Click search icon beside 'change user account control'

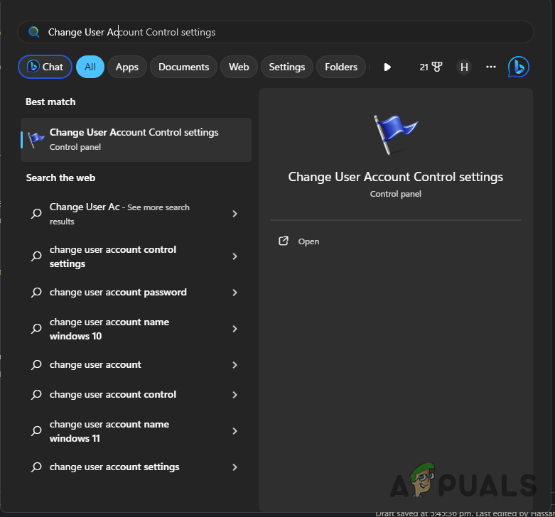click(x=36, y=395)
